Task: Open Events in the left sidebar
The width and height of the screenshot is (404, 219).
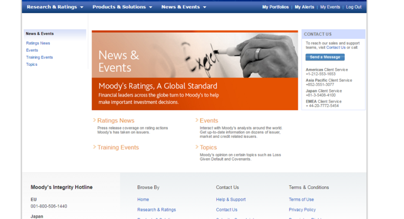Action: pos(32,51)
